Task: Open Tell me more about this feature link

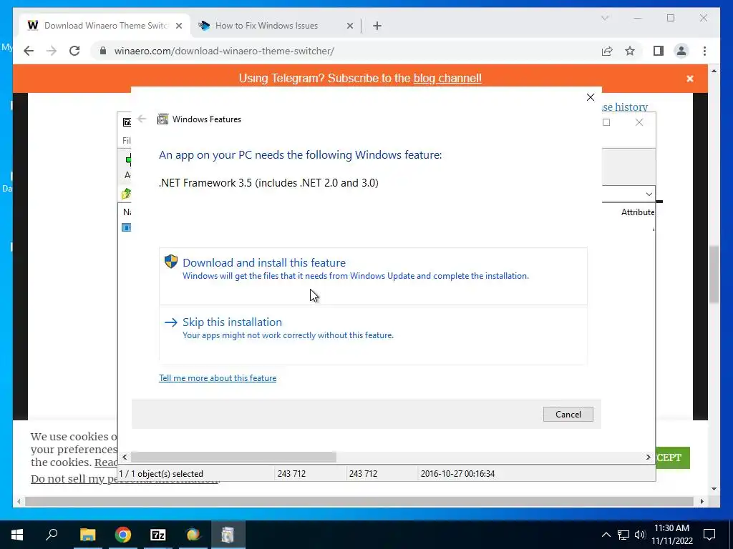Action: [x=218, y=378]
